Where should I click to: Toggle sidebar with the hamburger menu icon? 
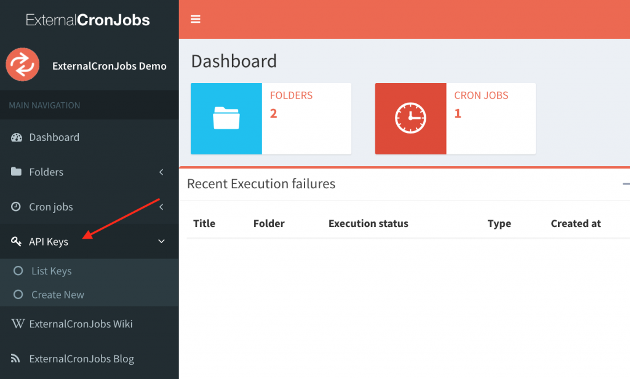click(x=195, y=19)
